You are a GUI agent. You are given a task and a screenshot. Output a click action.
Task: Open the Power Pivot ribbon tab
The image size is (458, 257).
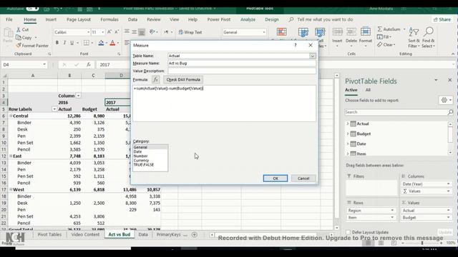pyautogui.click(x=219, y=19)
